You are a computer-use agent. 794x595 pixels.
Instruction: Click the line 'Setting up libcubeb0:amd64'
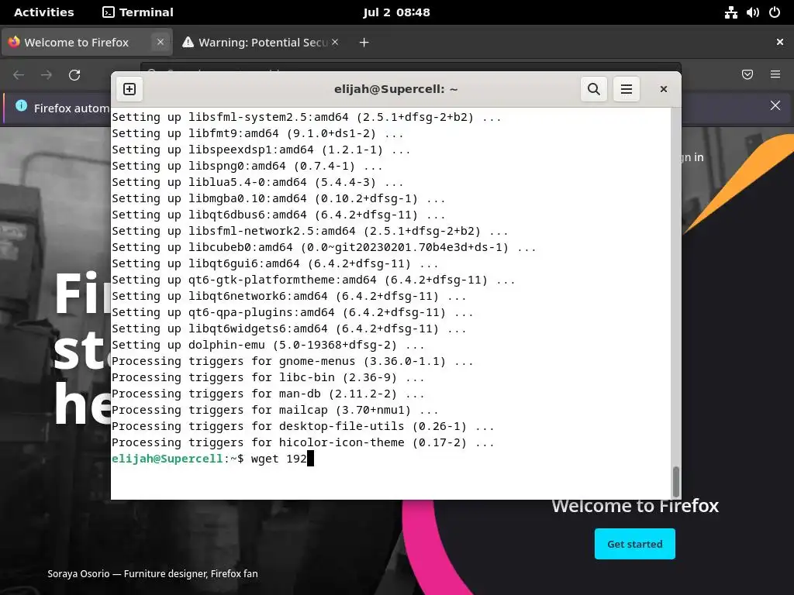tap(323, 247)
